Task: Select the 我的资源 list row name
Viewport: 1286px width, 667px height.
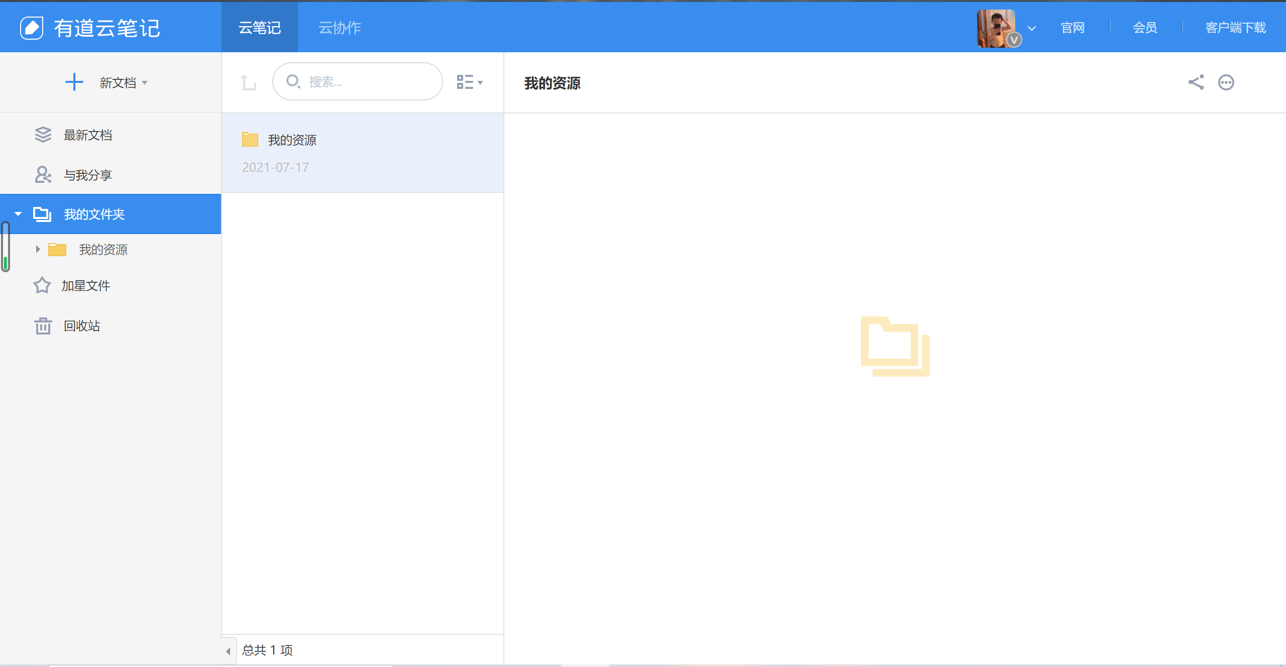Action: pos(292,140)
